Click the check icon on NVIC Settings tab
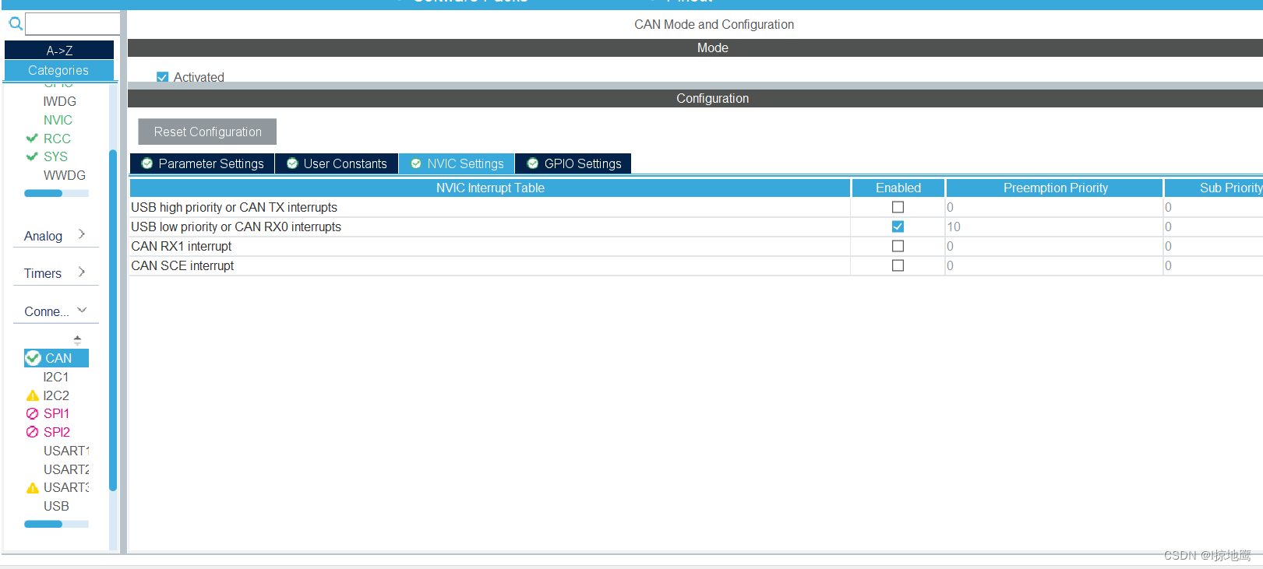 (416, 163)
